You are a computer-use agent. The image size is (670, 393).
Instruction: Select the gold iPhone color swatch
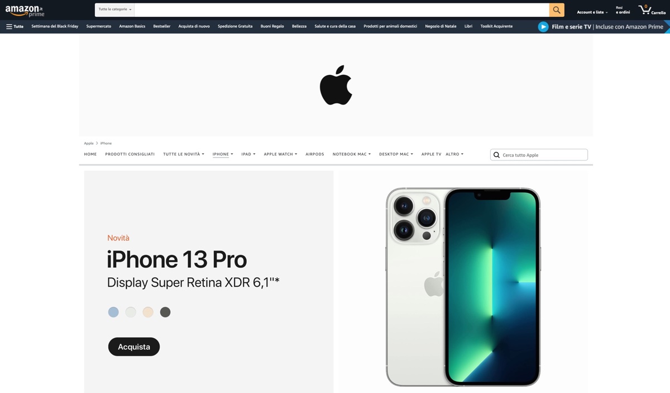tap(148, 312)
